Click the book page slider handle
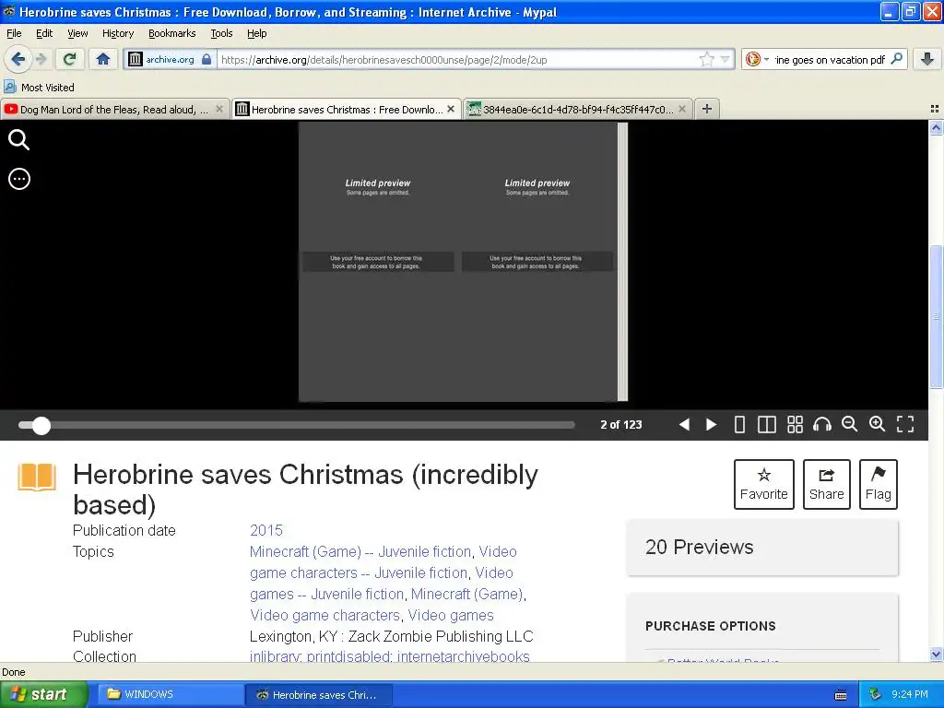 pos(41,425)
